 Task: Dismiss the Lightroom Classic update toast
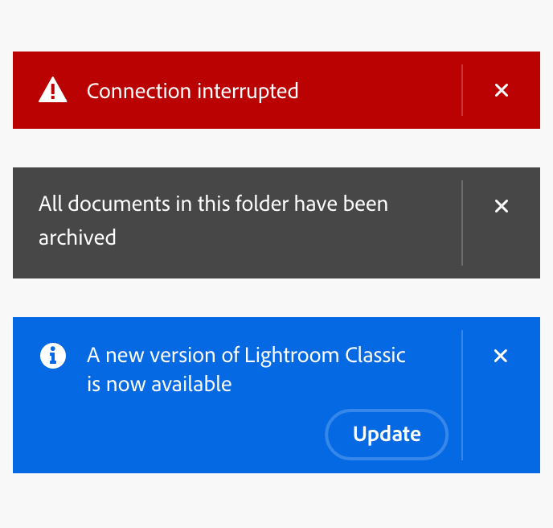click(501, 356)
